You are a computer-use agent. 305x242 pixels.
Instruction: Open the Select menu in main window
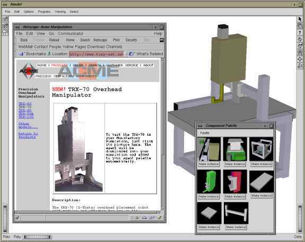[x=74, y=12]
